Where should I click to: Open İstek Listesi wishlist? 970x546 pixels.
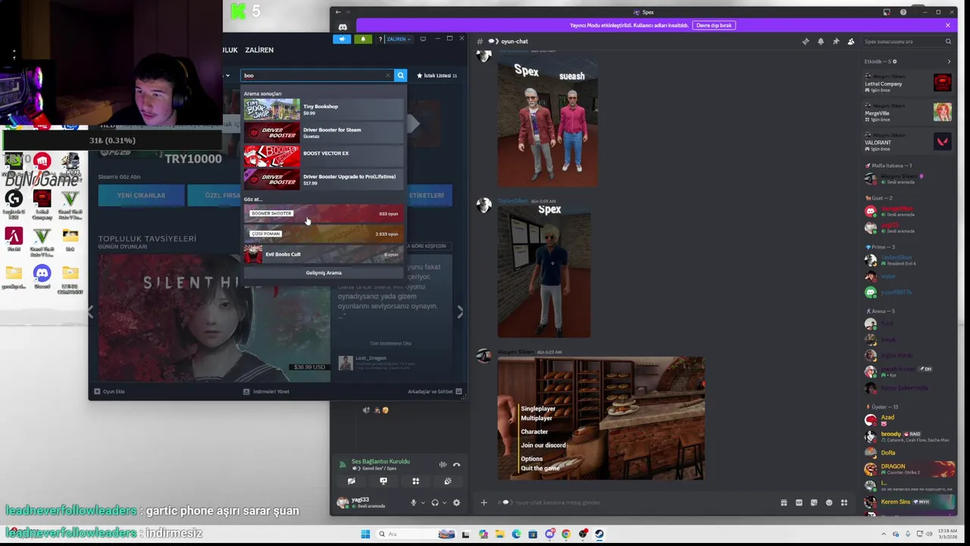coord(436,75)
